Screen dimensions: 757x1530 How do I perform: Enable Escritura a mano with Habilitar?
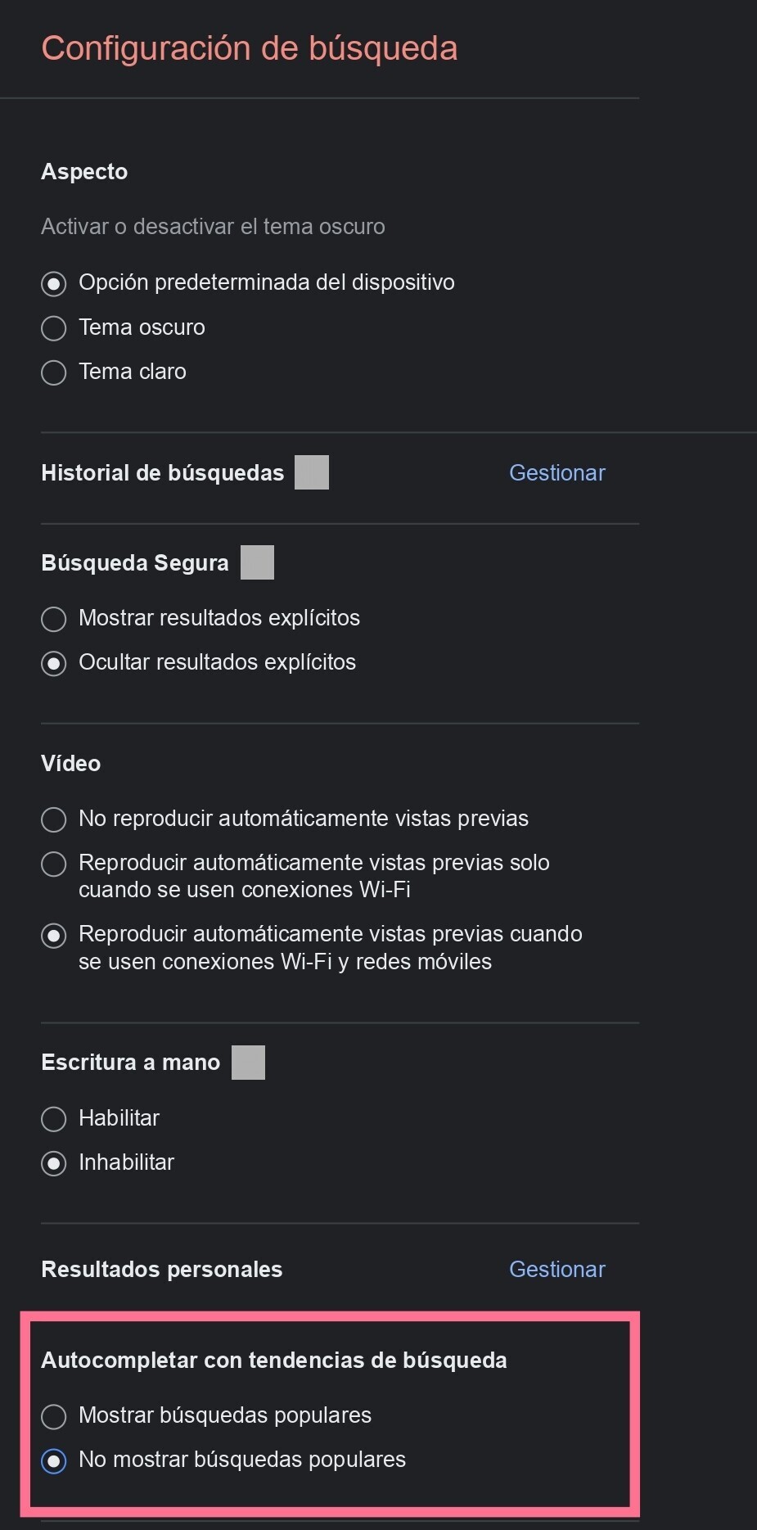point(53,1118)
